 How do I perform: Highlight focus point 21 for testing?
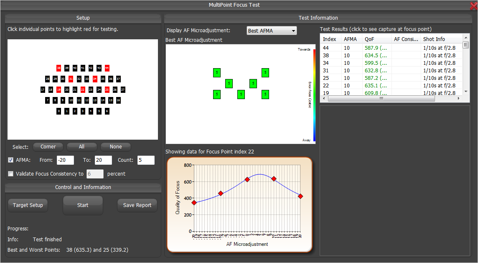coord(75,90)
